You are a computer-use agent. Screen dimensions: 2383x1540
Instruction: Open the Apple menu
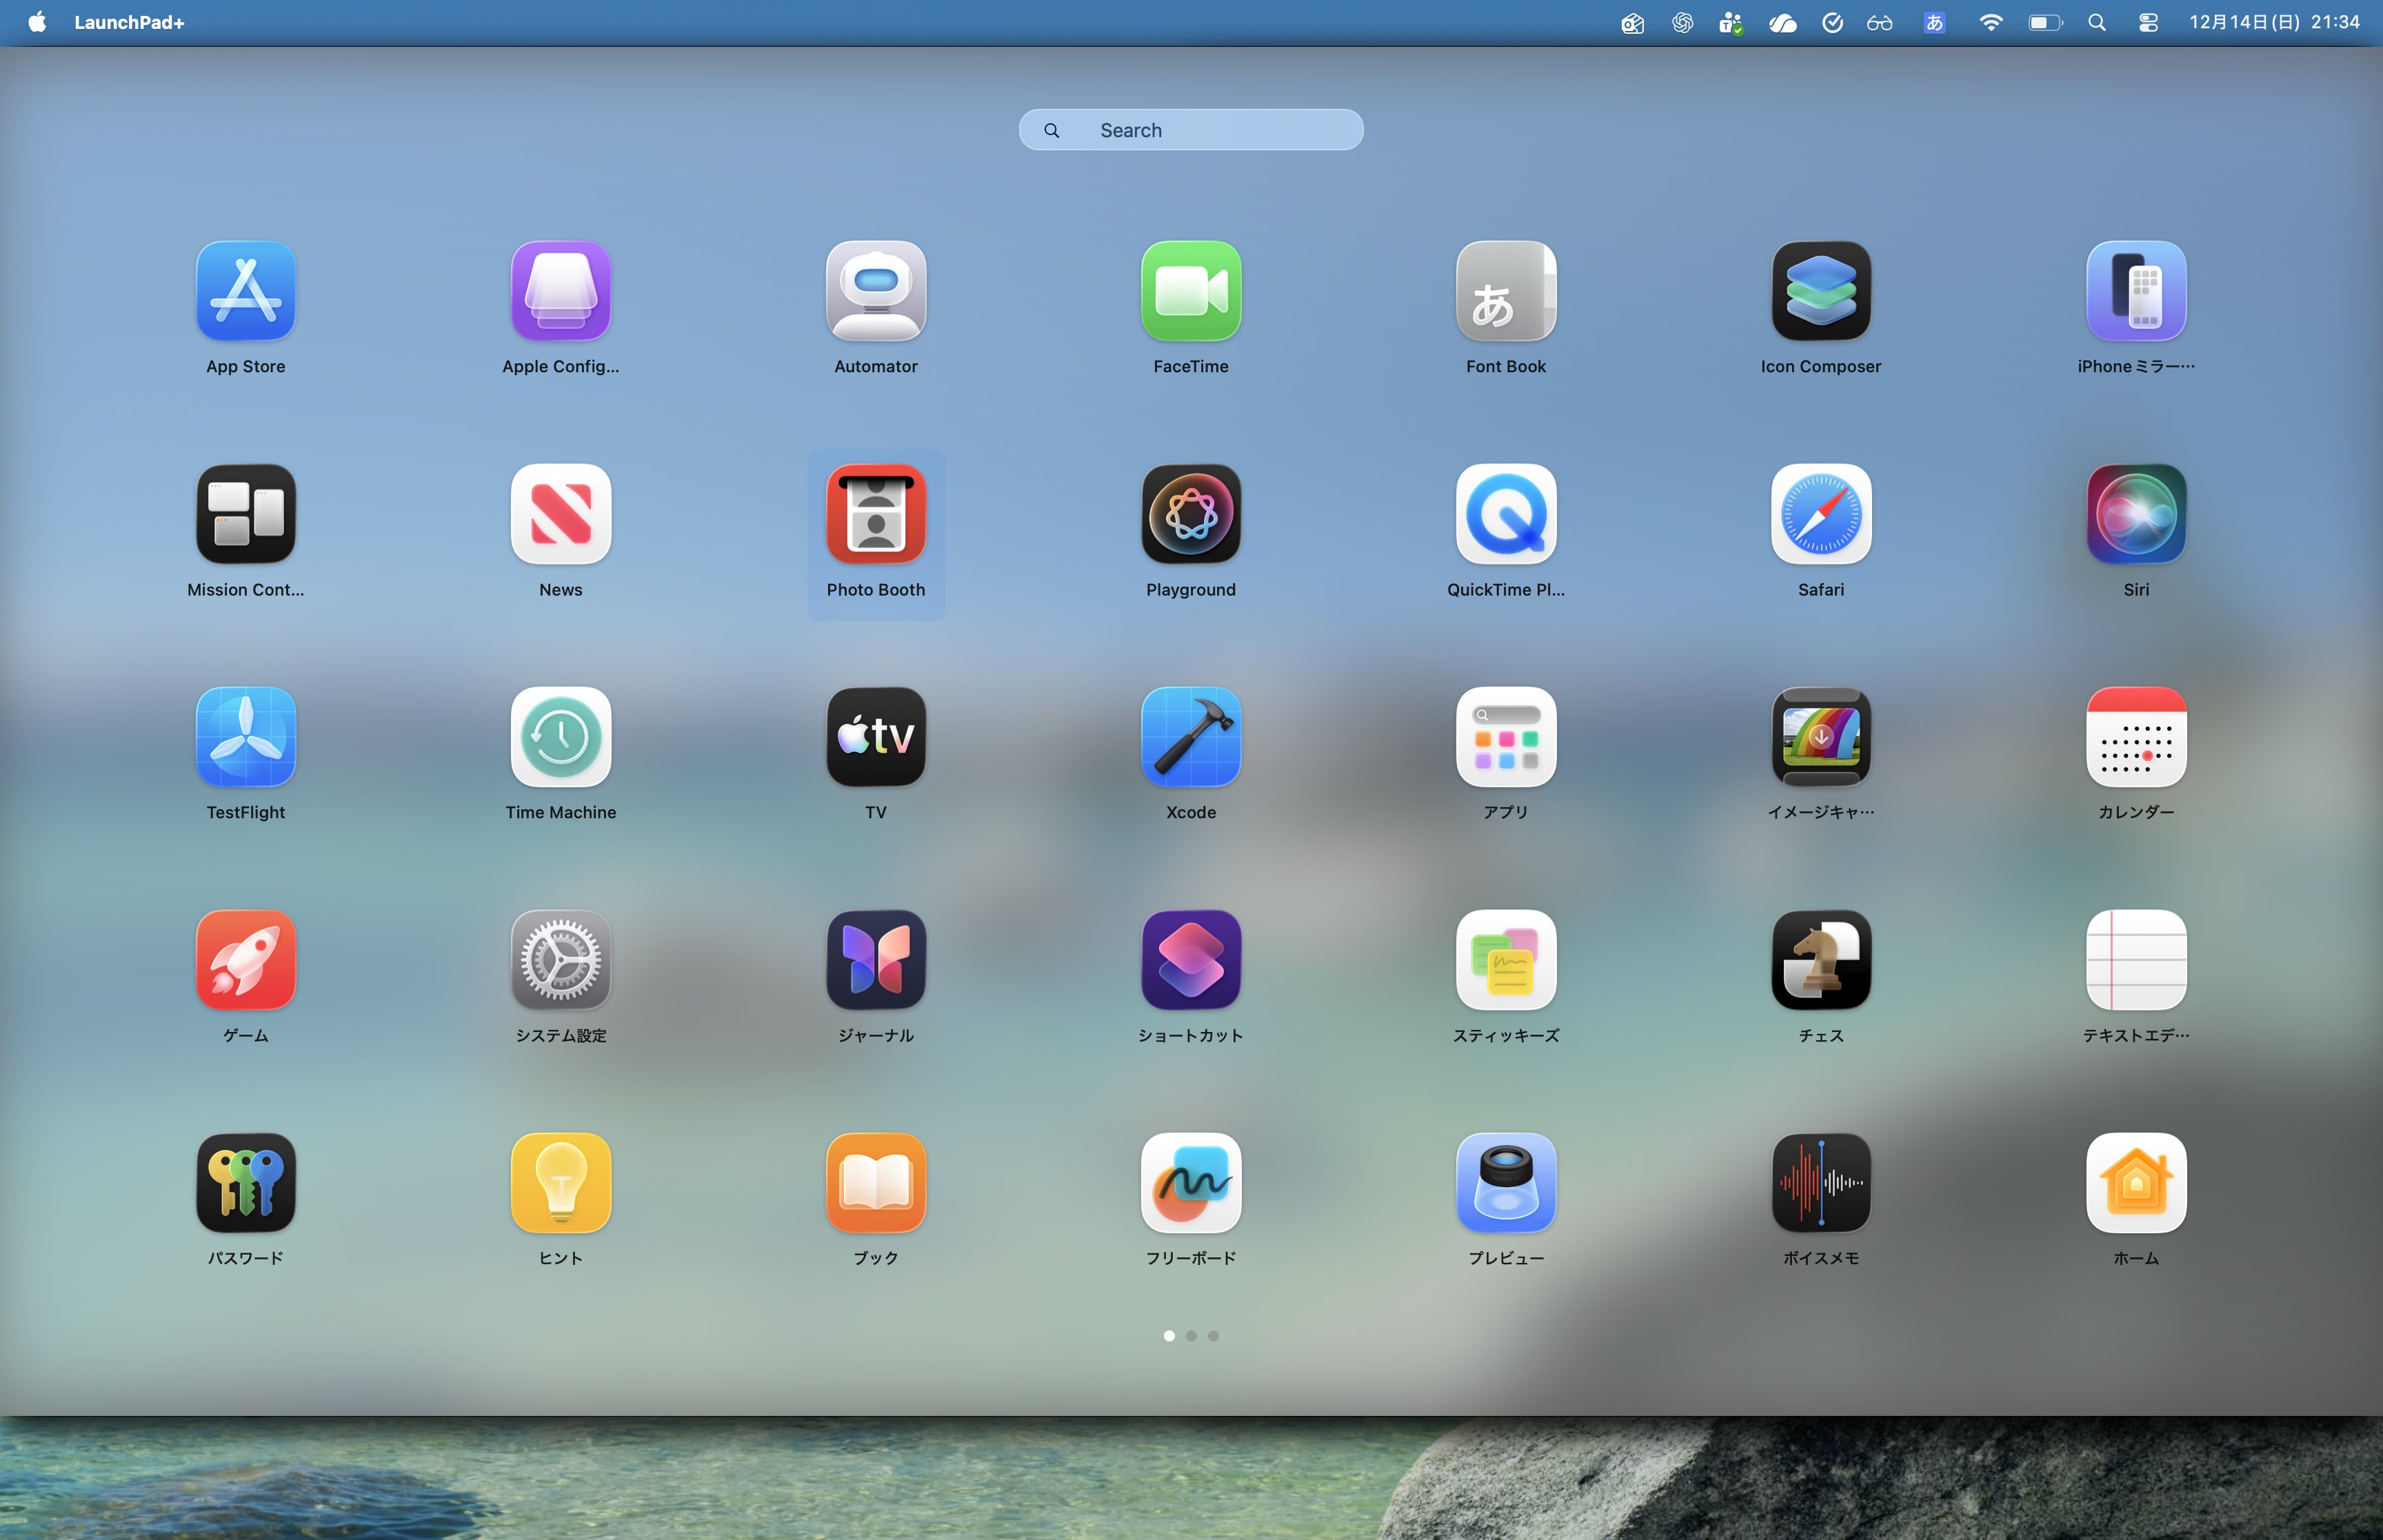pos(37,21)
